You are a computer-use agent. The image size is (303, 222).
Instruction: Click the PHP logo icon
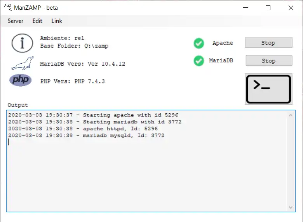coord(21,80)
